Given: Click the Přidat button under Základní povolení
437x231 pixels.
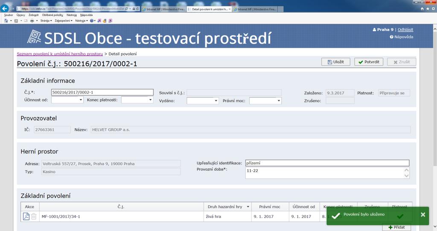Looking at the screenshot, I should 396,227.
